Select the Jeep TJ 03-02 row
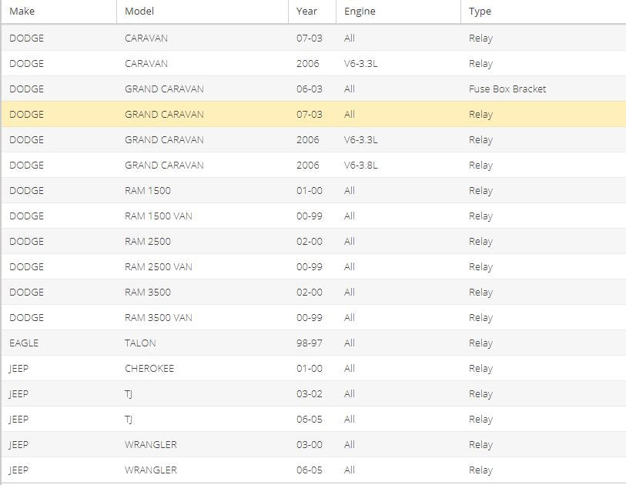The image size is (626, 485). click(314, 393)
